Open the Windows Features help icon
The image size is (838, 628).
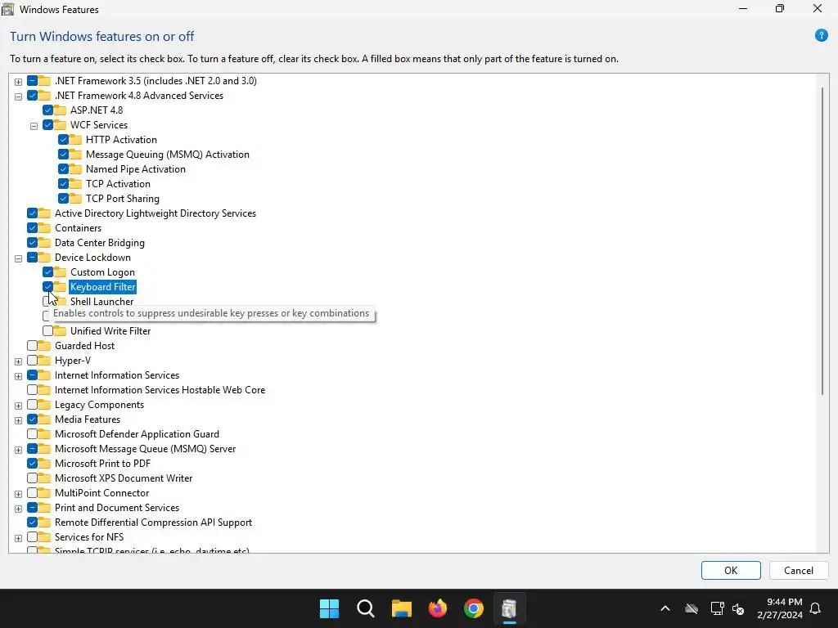click(x=821, y=36)
